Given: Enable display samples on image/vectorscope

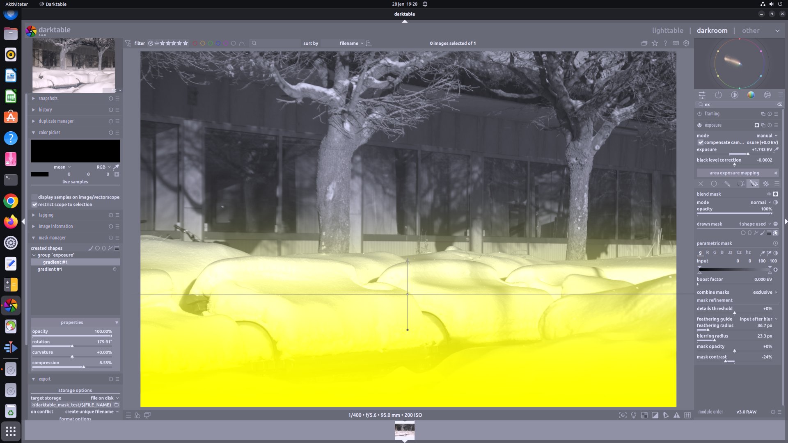Looking at the screenshot, I should coord(34,197).
